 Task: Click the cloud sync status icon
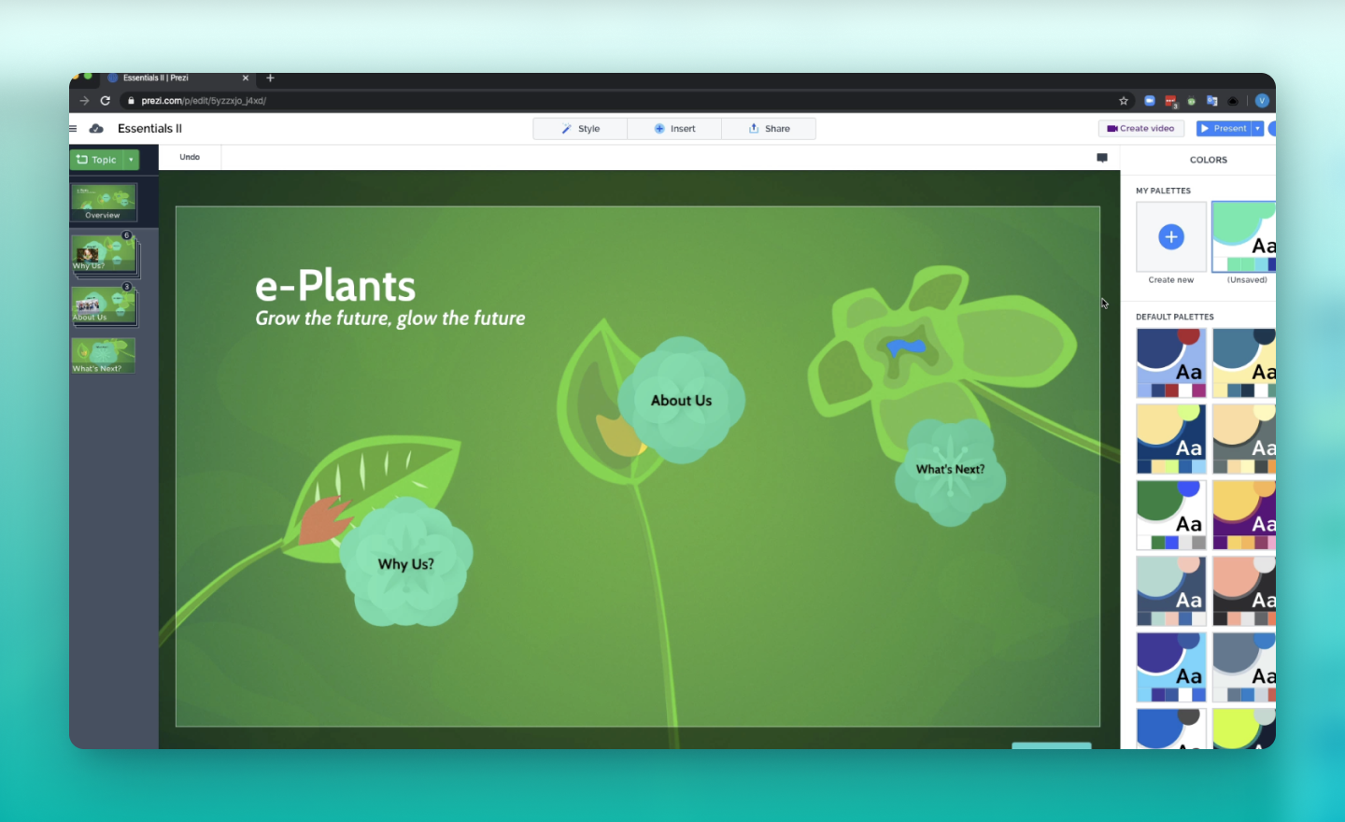pos(96,128)
